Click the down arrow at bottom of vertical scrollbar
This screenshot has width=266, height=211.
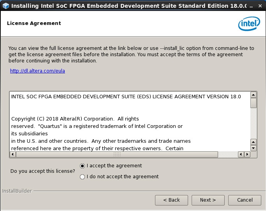pos(254,148)
